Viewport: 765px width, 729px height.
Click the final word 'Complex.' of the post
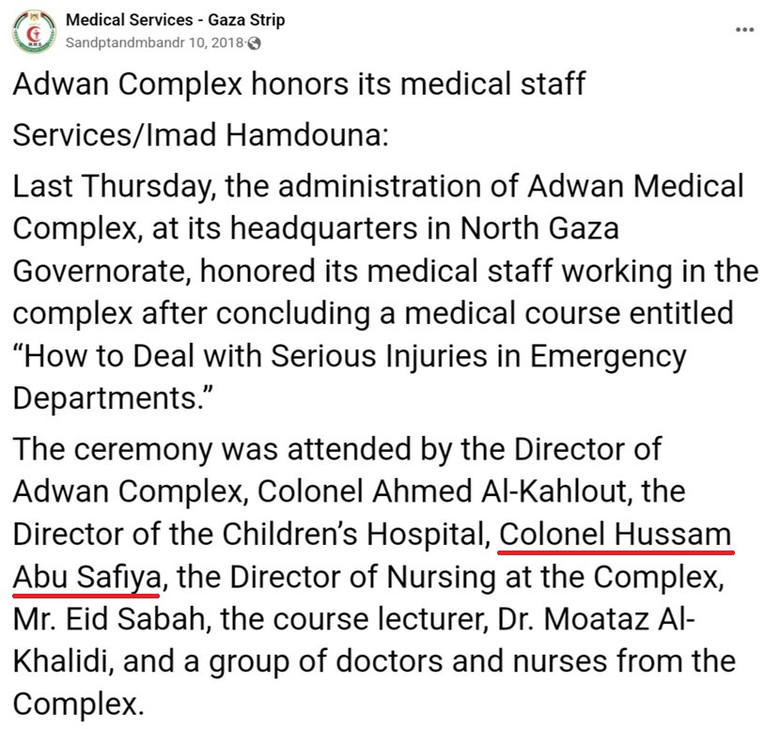(79, 706)
